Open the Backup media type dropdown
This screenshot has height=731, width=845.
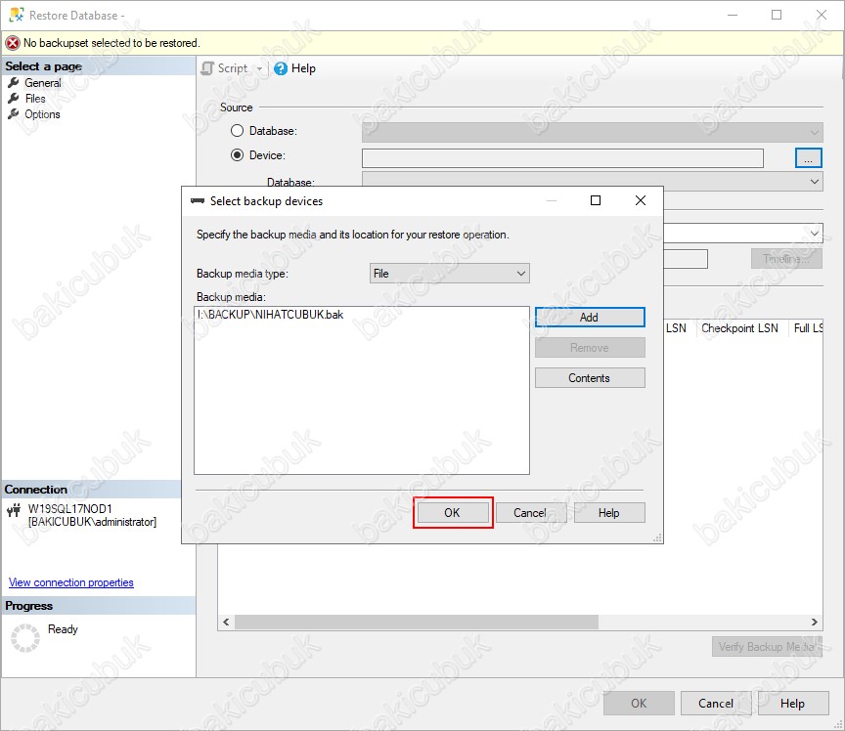pos(450,273)
